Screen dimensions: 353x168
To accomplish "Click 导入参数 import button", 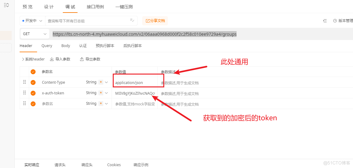I will (60, 59).
